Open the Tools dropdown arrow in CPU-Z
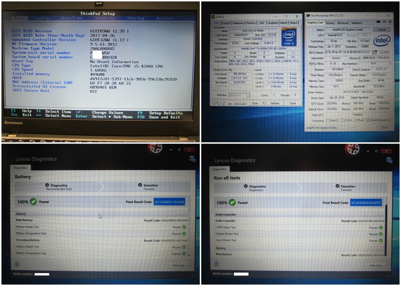401x286 pixels. (264, 103)
